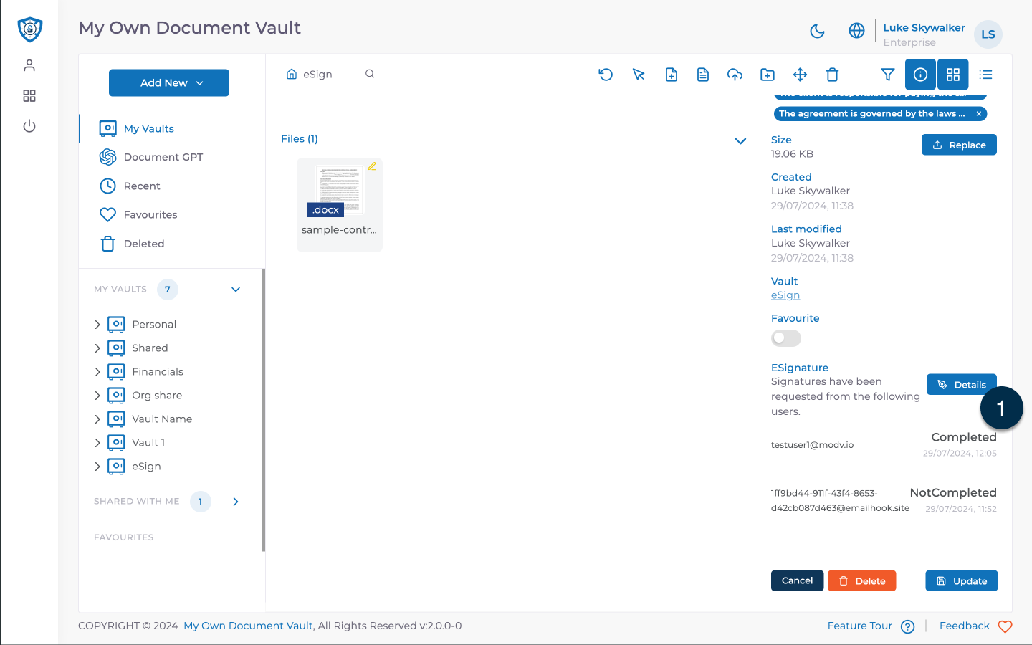Click the trash icon in toolbar

(x=832, y=75)
